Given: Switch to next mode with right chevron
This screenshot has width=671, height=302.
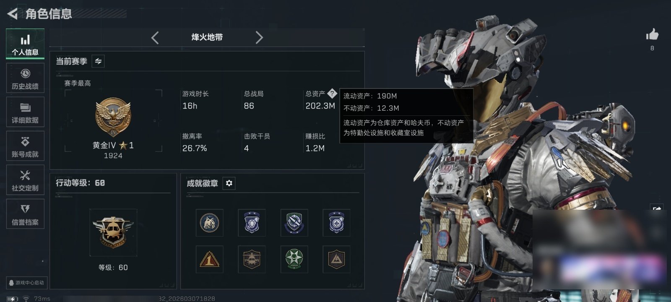Looking at the screenshot, I should pyautogui.click(x=259, y=38).
